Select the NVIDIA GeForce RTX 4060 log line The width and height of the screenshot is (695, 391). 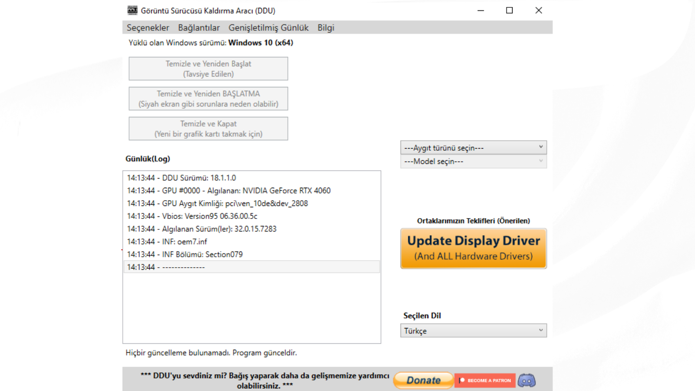coord(228,191)
